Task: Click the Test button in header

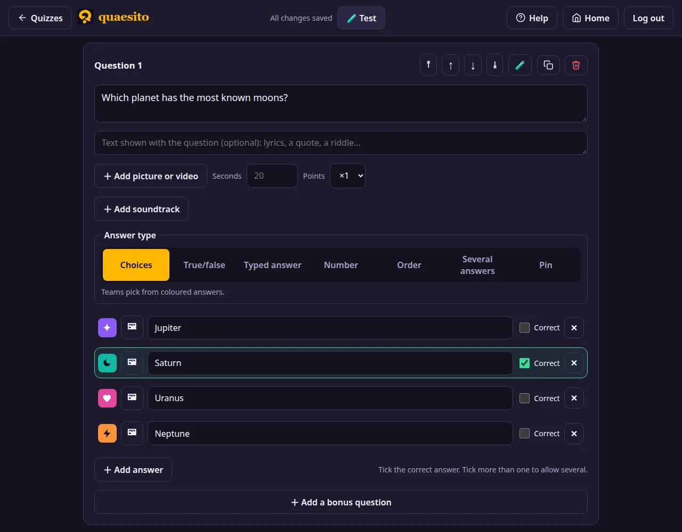Action: [361, 18]
